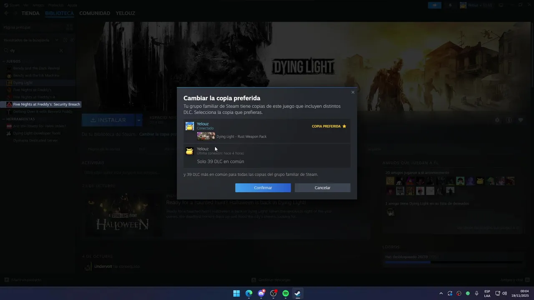This screenshot has height=300, width=534.
Task: Clear the library search field
Action: click(61, 50)
